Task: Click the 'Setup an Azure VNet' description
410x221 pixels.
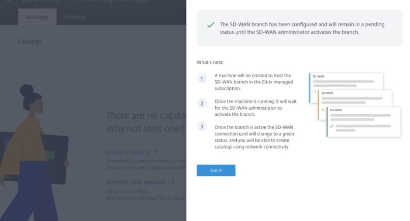Action: 127,191
